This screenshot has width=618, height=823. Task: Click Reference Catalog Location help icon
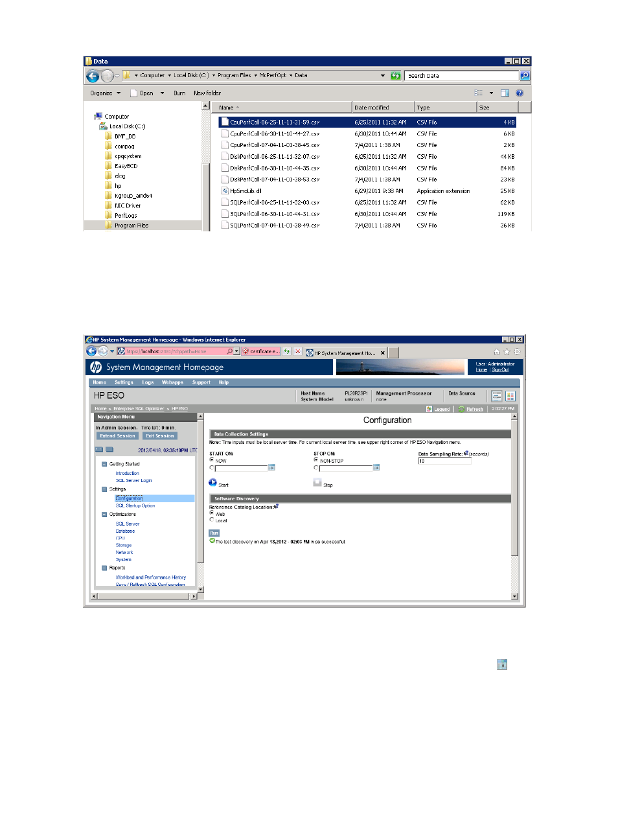coord(277,506)
